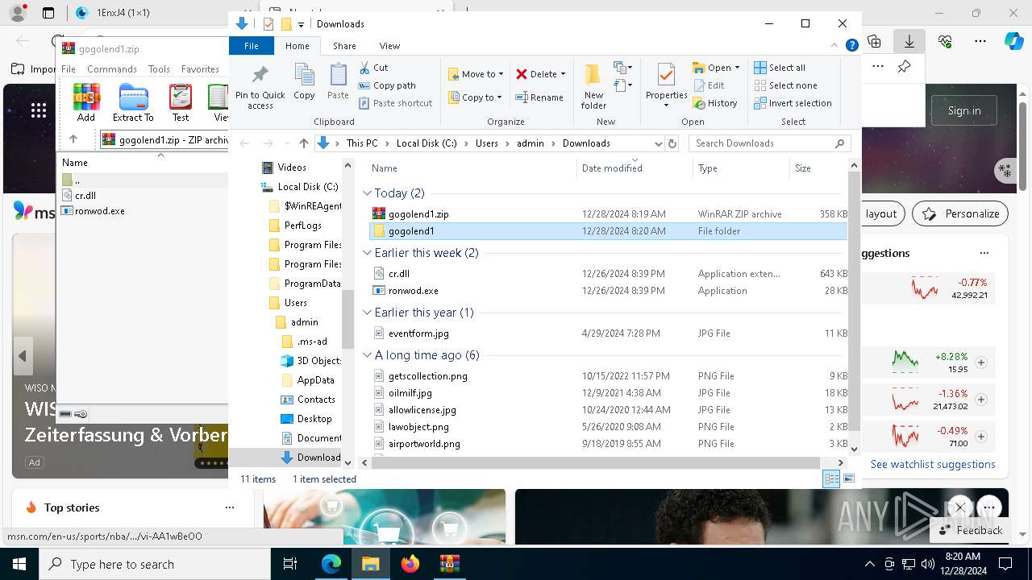Viewport: 1032px width, 580px height.
Task: Open the File tab
Action: pos(252,46)
